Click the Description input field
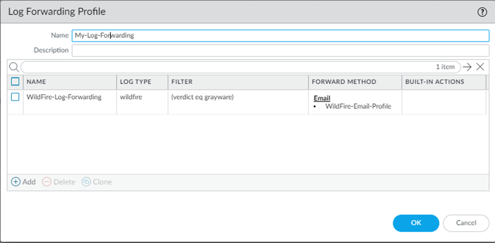Screen dimensions: 495x243 (x=280, y=51)
